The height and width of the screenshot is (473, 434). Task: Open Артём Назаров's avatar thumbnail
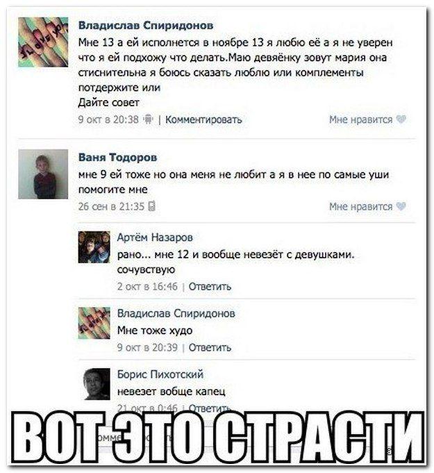(x=94, y=247)
